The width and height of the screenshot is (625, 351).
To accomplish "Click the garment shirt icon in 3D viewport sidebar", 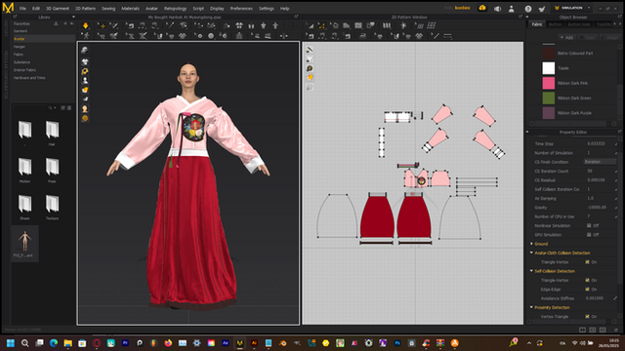I will coord(85,61).
